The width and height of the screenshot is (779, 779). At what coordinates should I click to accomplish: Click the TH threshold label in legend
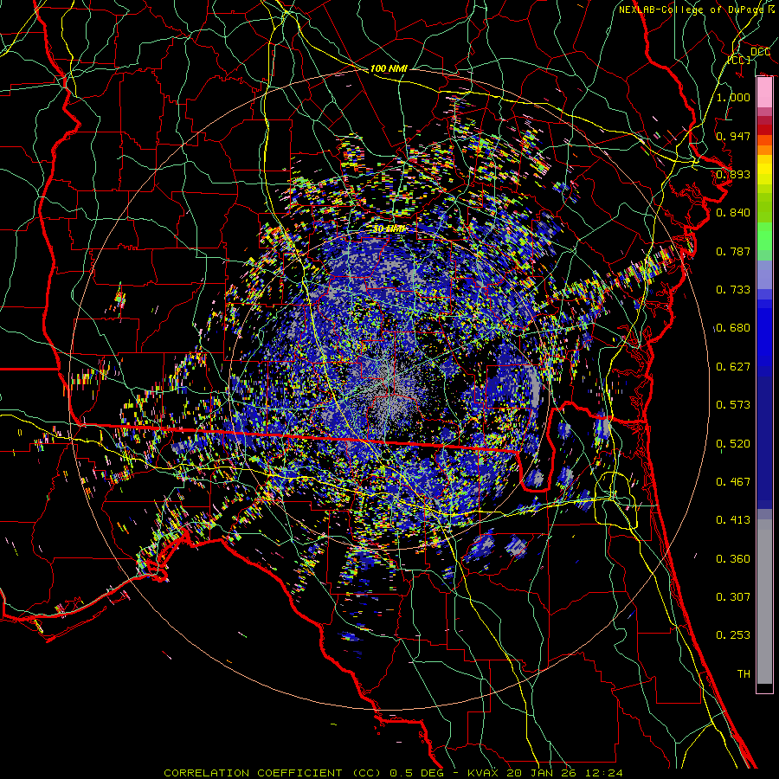pyautogui.click(x=744, y=674)
